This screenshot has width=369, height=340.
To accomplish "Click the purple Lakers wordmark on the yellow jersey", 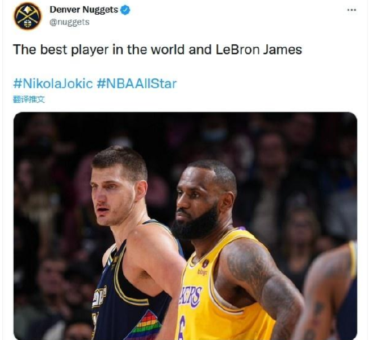I will [190, 297].
